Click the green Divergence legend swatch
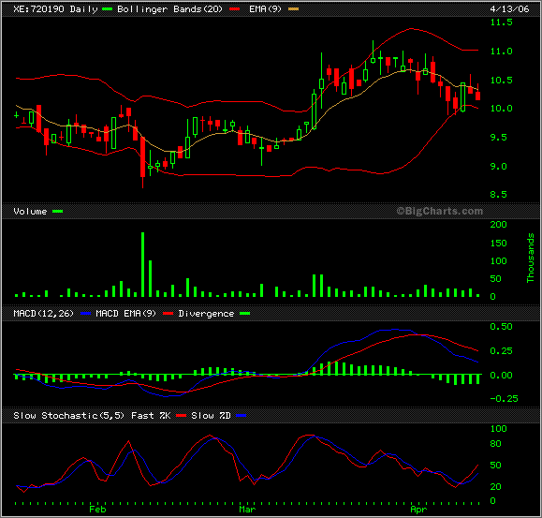542x518 pixels. click(244, 314)
